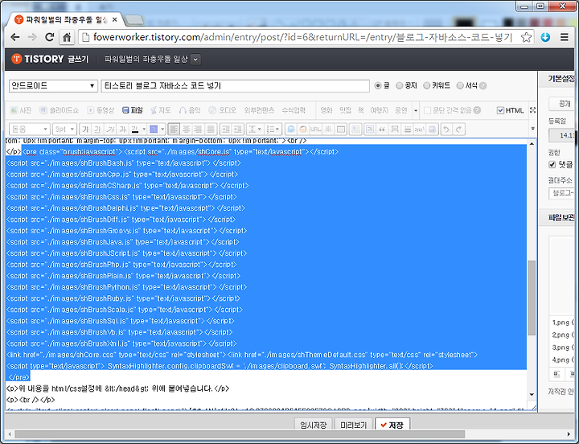Screen dimensions: 579x444
Task: Click the 미리보기 preview button
Action: (353, 425)
